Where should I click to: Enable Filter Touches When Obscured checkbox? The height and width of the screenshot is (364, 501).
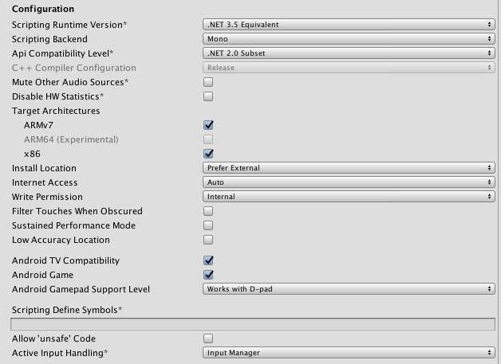pos(208,211)
